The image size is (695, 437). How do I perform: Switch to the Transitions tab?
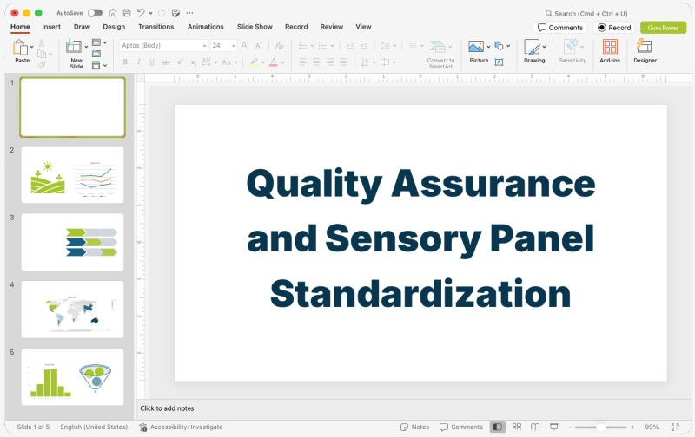(156, 27)
